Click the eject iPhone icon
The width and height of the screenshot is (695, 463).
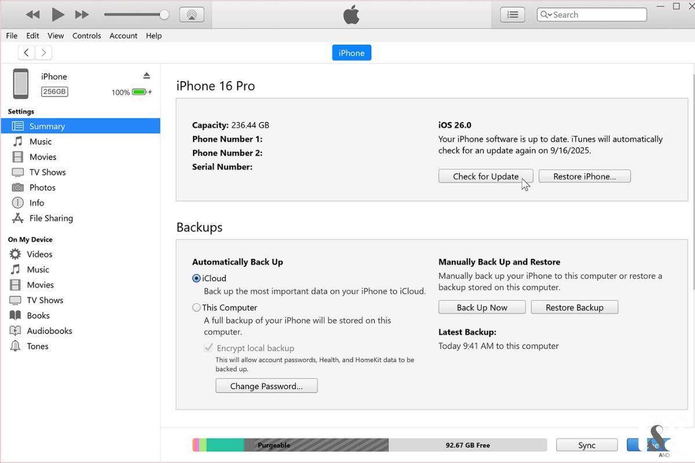pyautogui.click(x=147, y=74)
